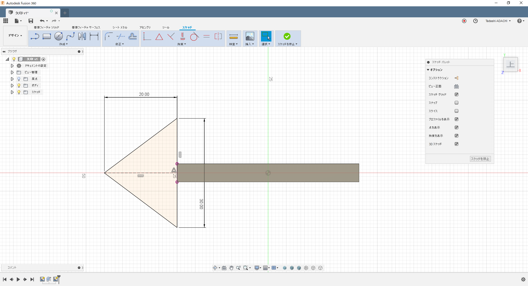This screenshot has width=528, height=286.
Task: Click the Insert image icon
Action: 250,36
